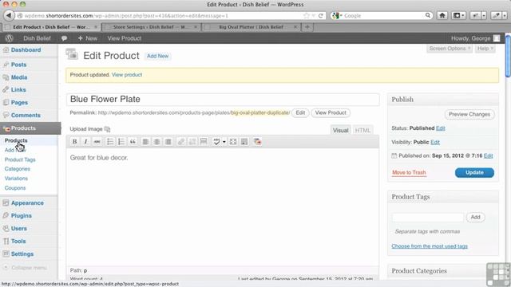Expand Screen Options panel
This screenshot has height=287, width=511.
(x=450, y=49)
